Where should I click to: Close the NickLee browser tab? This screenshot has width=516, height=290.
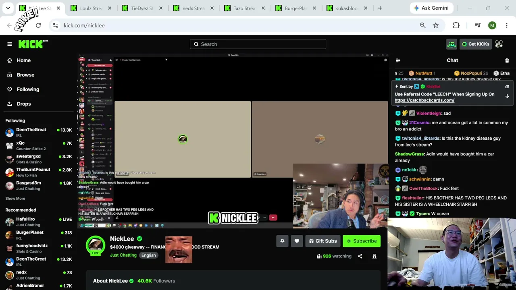click(58, 8)
